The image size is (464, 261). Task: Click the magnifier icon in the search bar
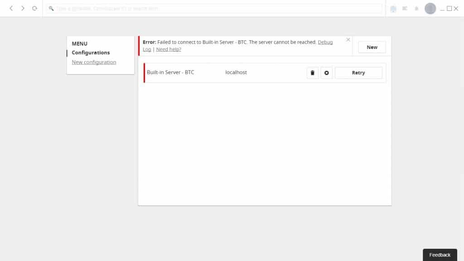51,9
